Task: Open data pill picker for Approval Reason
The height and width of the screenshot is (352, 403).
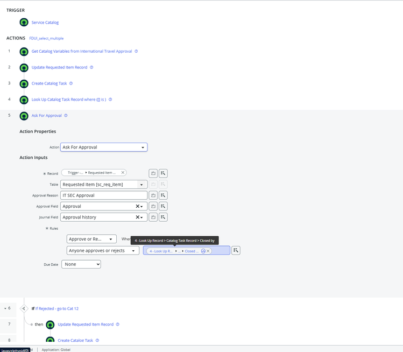Action: [x=163, y=195]
